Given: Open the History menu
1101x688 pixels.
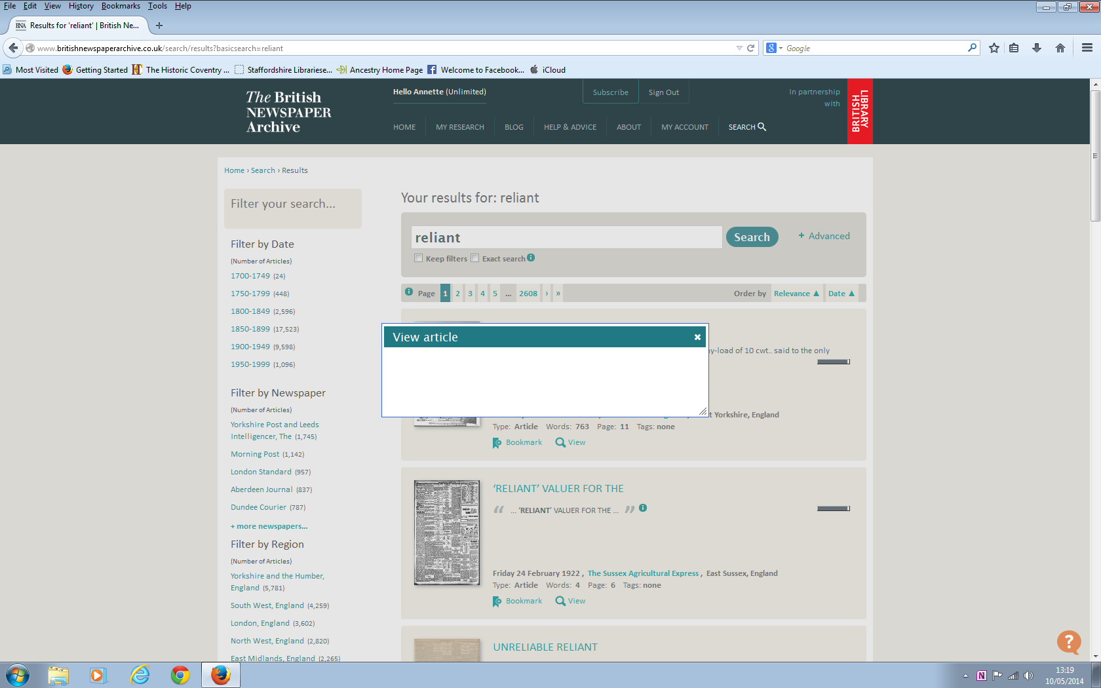Looking at the screenshot, I should click(x=81, y=6).
